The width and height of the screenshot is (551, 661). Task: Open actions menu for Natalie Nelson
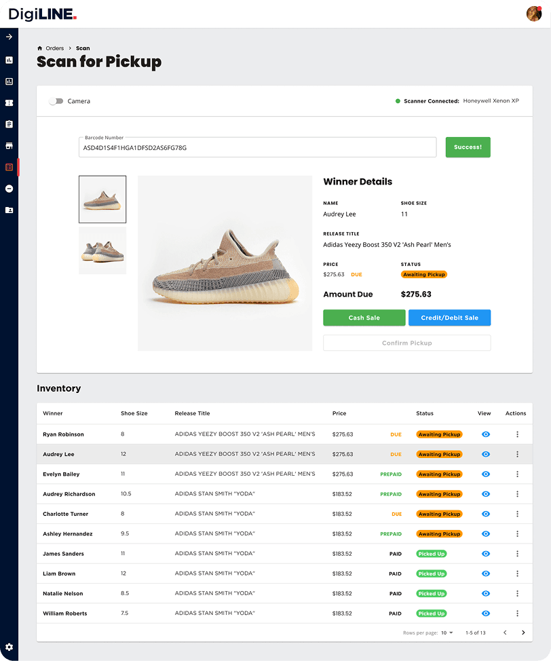[517, 593]
